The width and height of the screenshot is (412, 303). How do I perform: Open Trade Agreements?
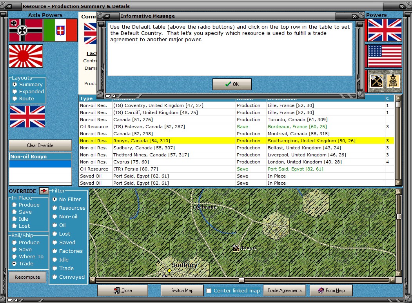284,290
